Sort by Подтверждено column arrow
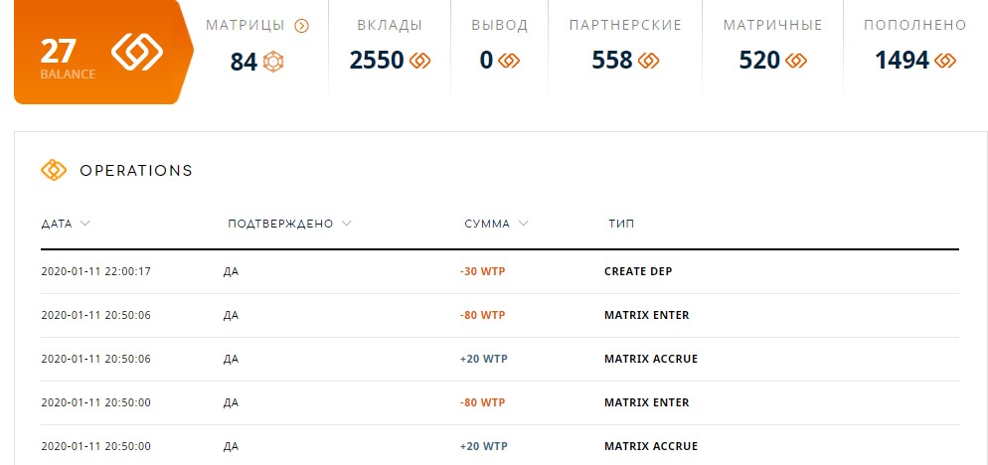Image resolution: width=988 pixels, height=465 pixels. (x=345, y=223)
